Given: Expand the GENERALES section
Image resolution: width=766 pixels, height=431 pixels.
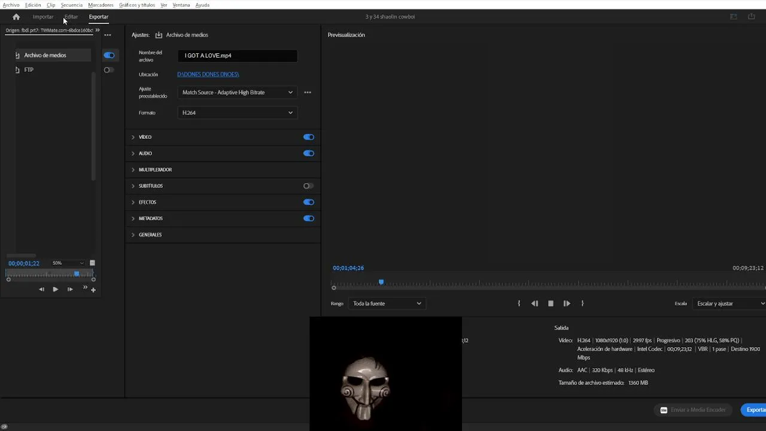Looking at the screenshot, I should coord(133,235).
